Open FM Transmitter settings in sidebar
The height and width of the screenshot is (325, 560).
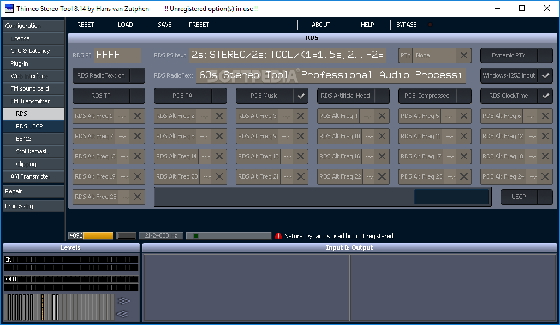point(33,101)
